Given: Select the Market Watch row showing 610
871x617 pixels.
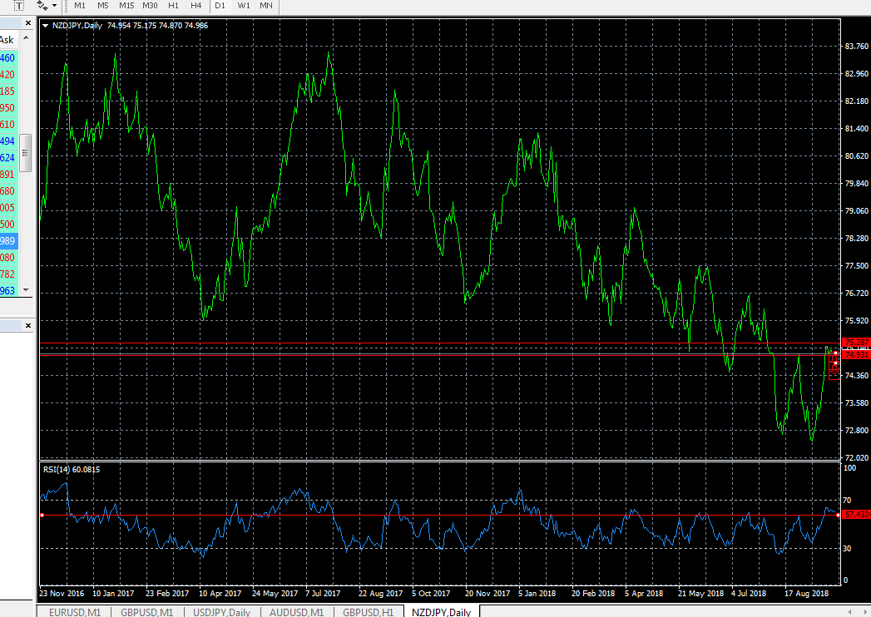Looking at the screenshot, I should click(x=9, y=125).
